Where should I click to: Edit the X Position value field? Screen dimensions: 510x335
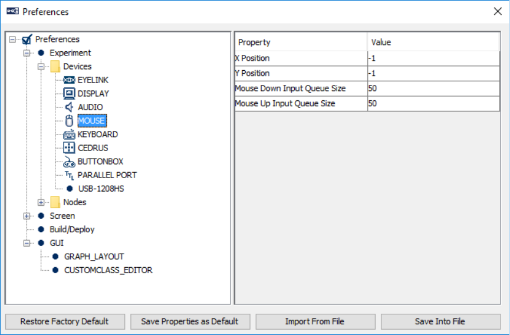pos(433,58)
